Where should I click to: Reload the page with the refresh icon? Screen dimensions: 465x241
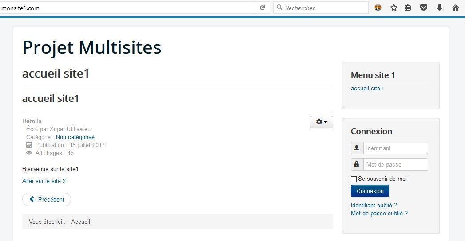click(262, 8)
